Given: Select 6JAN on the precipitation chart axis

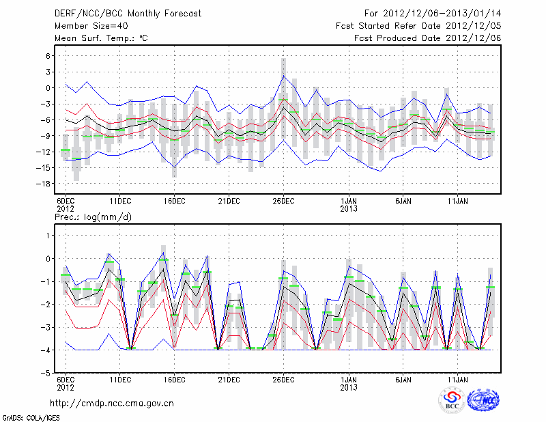Looking at the screenshot, I should (x=403, y=379).
